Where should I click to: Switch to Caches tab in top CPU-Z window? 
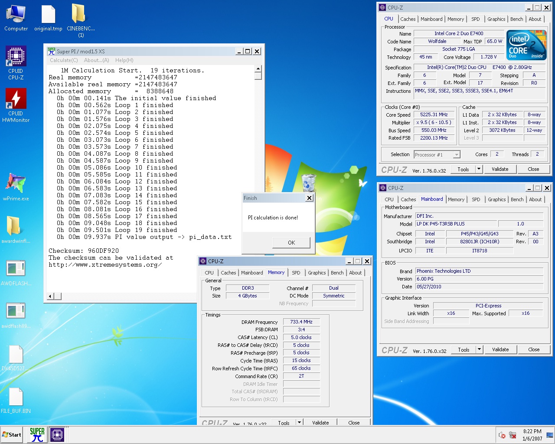pos(408,19)
